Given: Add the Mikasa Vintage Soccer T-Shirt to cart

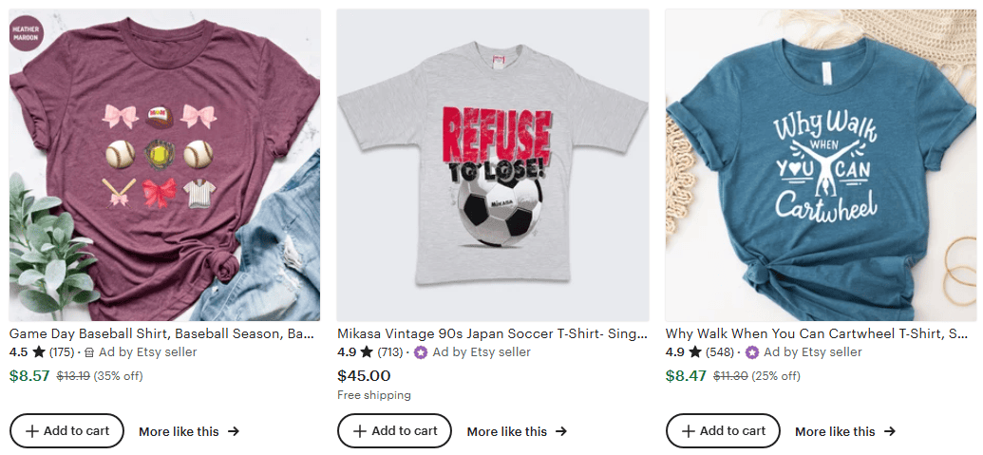Looking at the screenshot, I should tap(394, 431).
